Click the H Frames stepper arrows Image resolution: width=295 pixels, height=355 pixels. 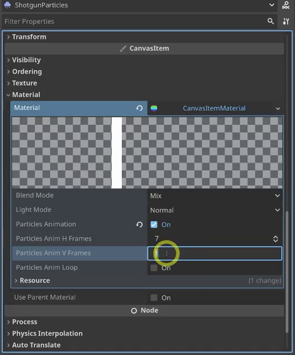click(x=276, y=239)
